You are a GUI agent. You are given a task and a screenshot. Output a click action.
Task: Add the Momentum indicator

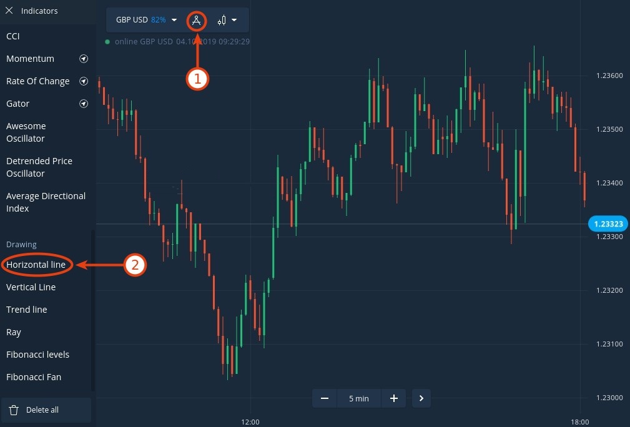(30, 59)
